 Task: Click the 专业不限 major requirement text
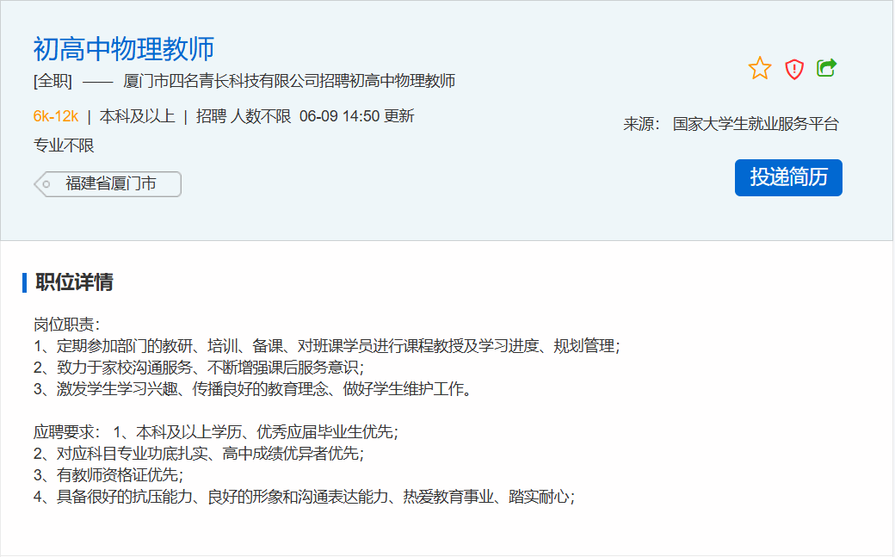(x=64, y=145)
